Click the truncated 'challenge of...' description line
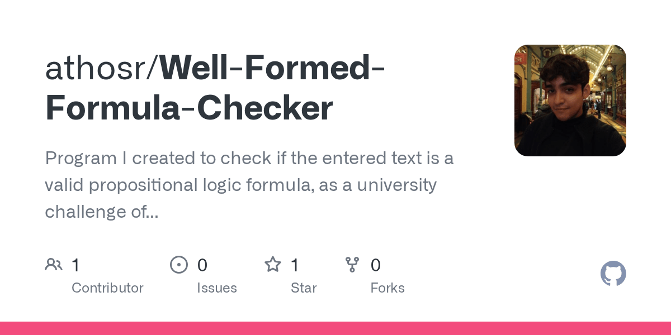Screen dimensions: 671x335 [101, 212]
